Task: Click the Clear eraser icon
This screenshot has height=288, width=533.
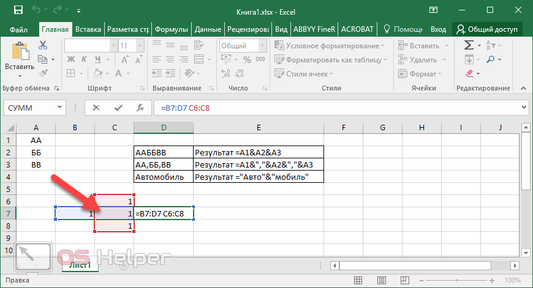Action: [x=469, y=73]
